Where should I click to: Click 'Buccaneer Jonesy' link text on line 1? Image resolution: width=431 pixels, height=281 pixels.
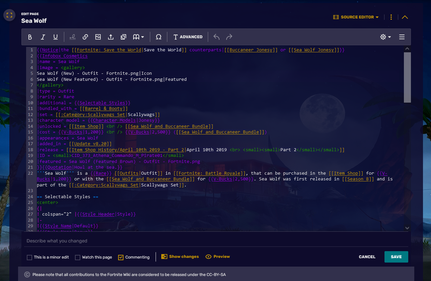click(251, 50)
